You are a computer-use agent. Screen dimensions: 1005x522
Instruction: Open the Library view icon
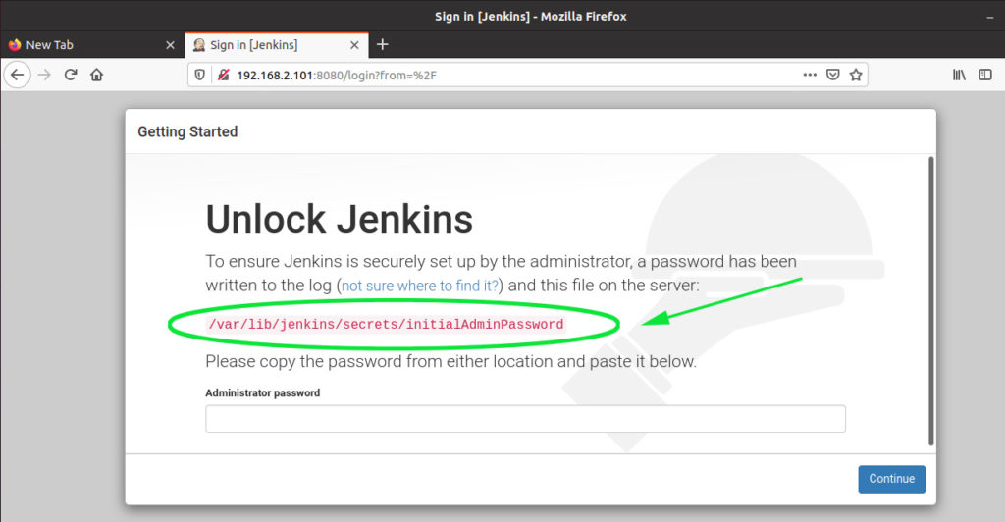coord(959,75)
